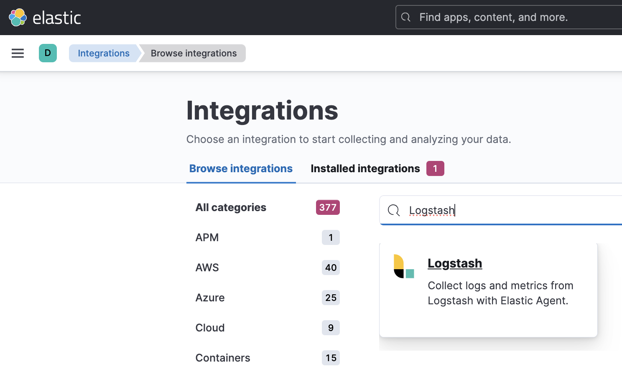Filter by APM category

click(207, 237)
